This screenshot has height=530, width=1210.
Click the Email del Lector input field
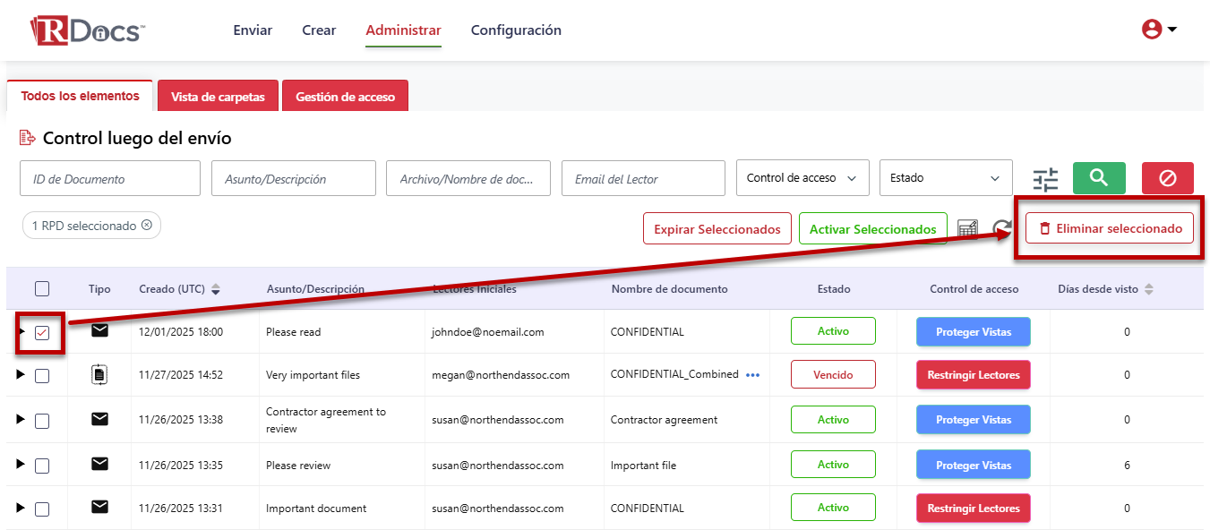[x=642, y=179]
